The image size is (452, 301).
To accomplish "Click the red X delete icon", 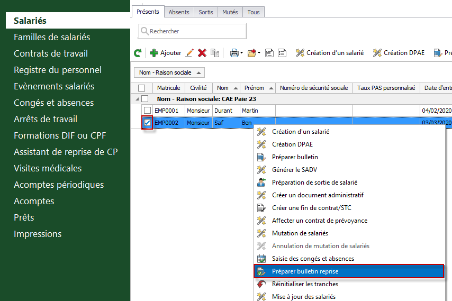I will tap(202, 53).
